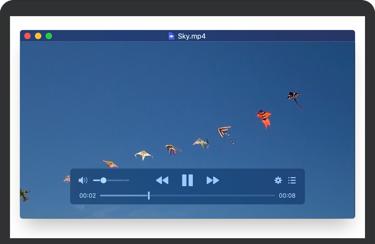The image size is (375, 244).
Task: Enter full screen with the green button
Action: pos(49,36)
